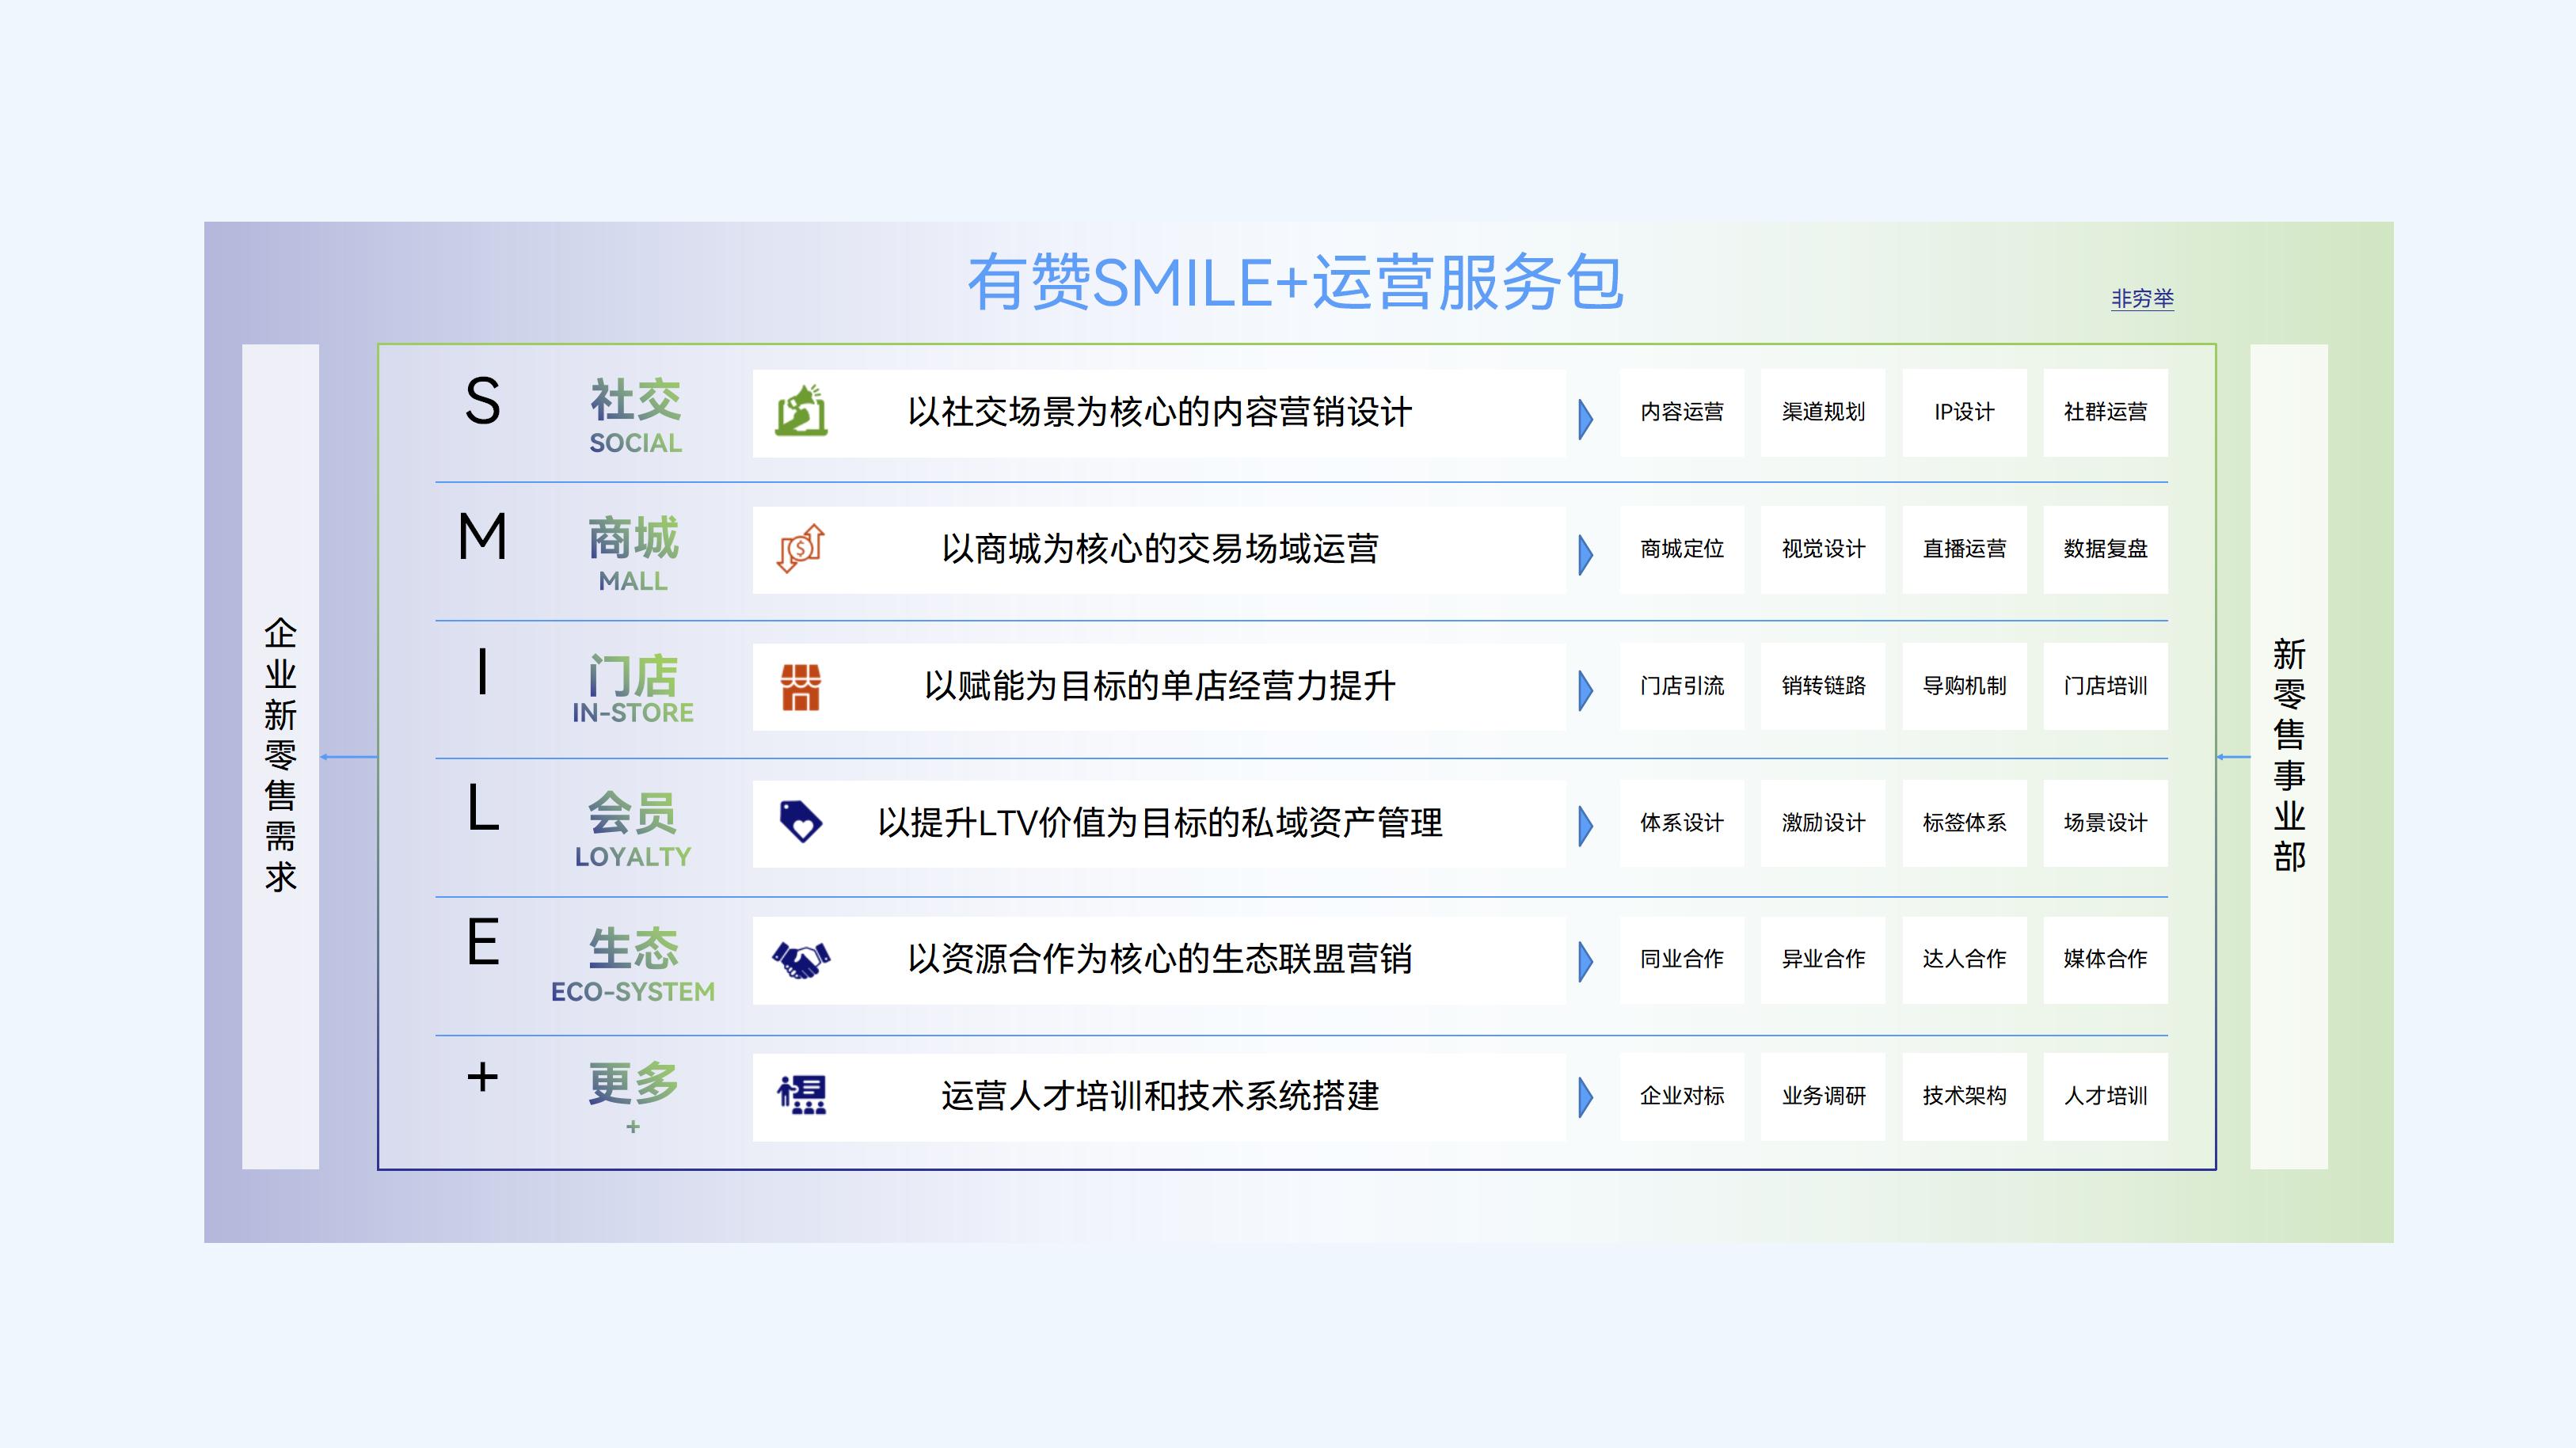Click the large plus sign before 更多
Viewport: 2576px width, 1448px height.
point(483,1077)
